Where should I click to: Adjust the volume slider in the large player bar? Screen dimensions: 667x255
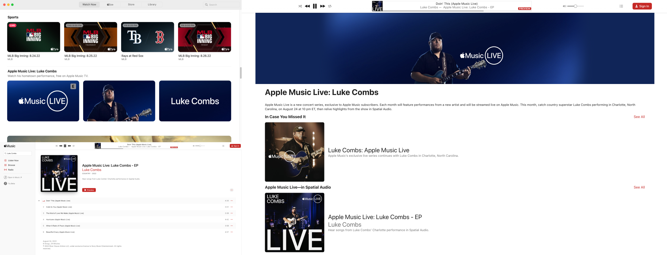(x=575, y=6)
